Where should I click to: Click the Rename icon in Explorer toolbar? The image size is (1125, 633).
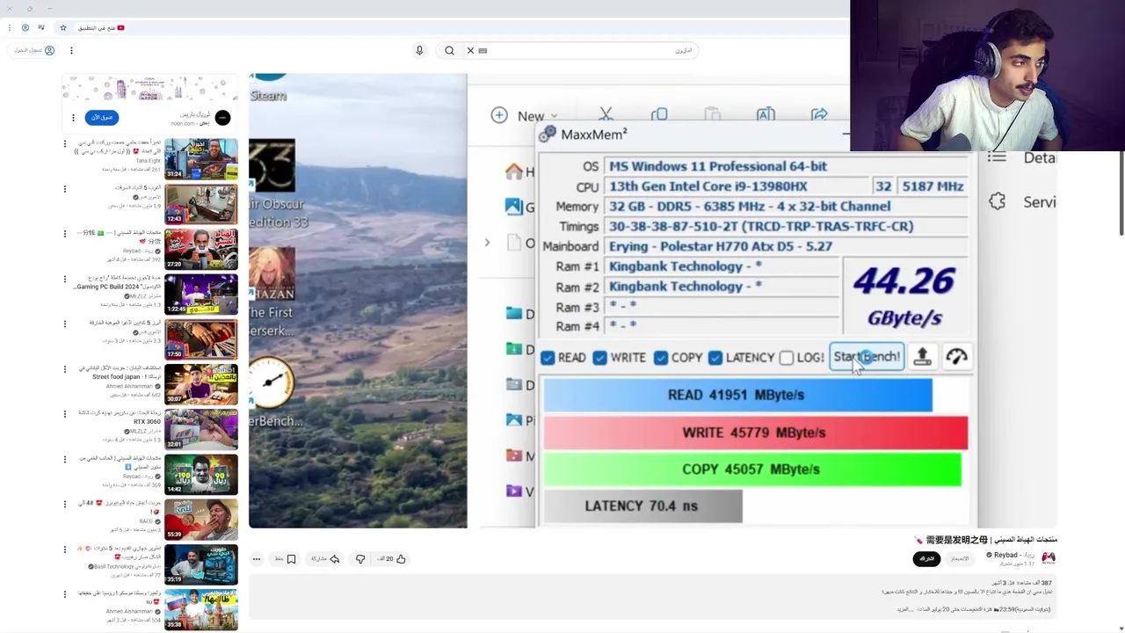766,115
